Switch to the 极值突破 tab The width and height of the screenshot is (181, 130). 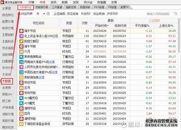tap(85, 7)
